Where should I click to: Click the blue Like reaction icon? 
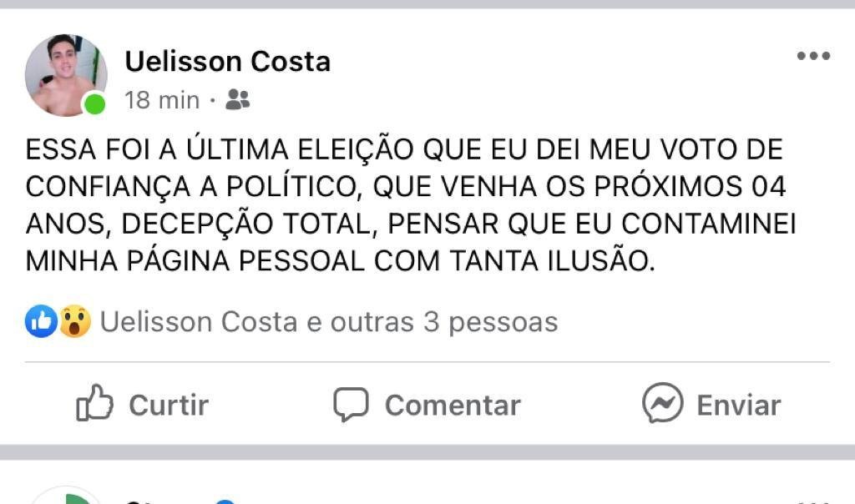41,321
